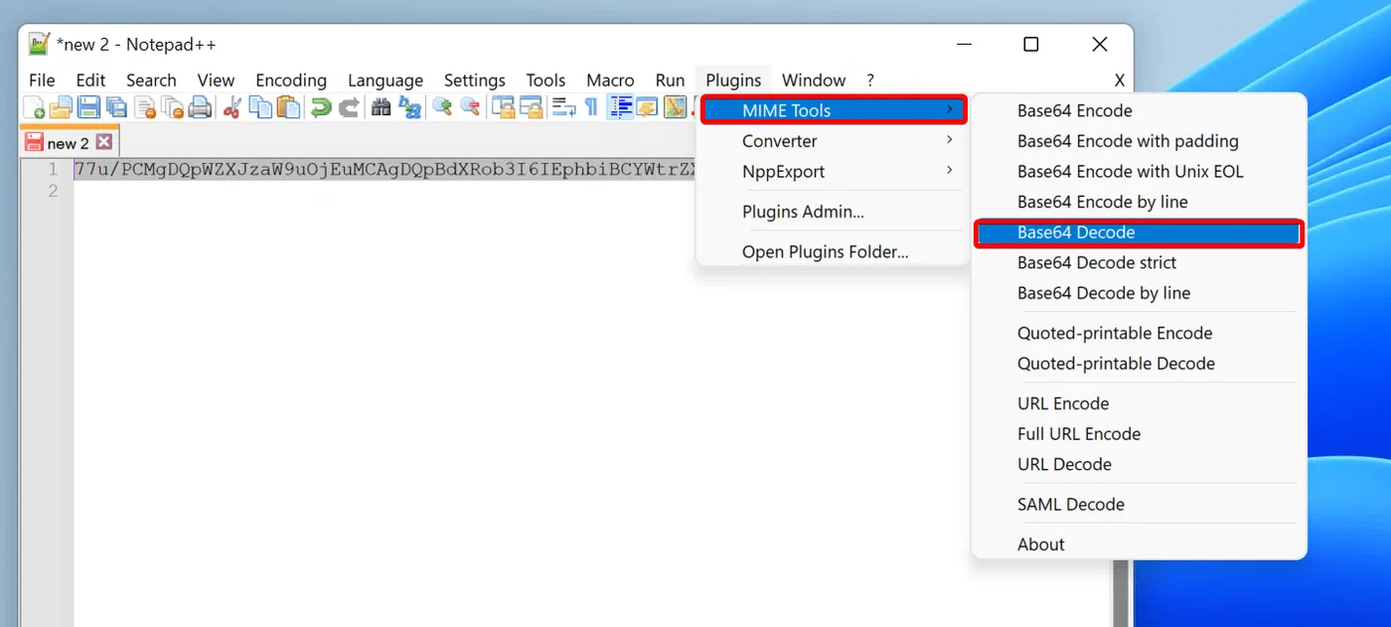Image resolution: width=1391 pixels, height=627 pixels.
Task: Choose Open Plugins Folder...
Action: click(x=834, y=252)
